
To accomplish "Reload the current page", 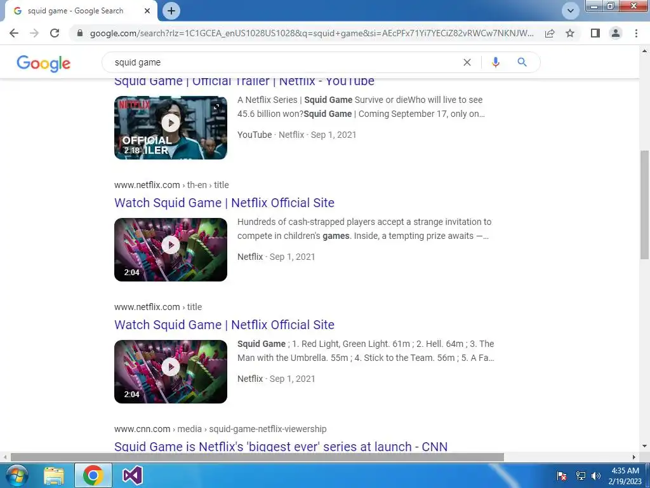I will pos(55,33).
